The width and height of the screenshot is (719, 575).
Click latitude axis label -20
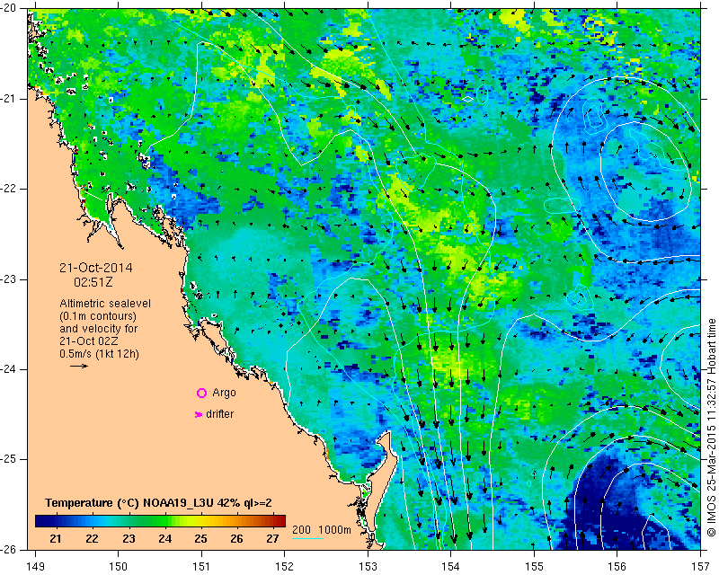click(x=9, y=8)
